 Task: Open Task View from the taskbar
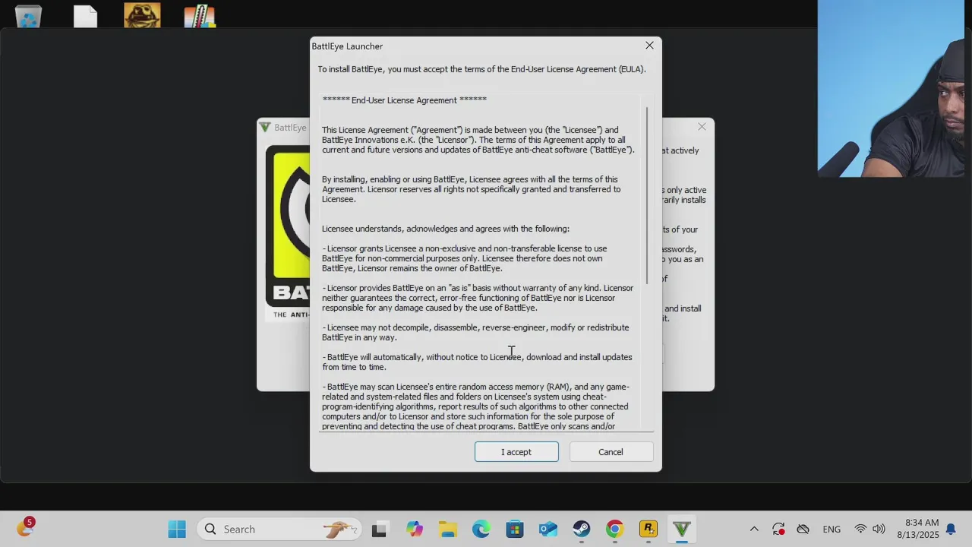pyautogui.click(x=379, y=529)
